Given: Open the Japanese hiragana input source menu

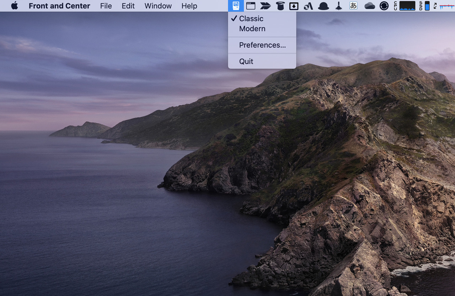Looking at the screenshot, I should pos(353,6).
